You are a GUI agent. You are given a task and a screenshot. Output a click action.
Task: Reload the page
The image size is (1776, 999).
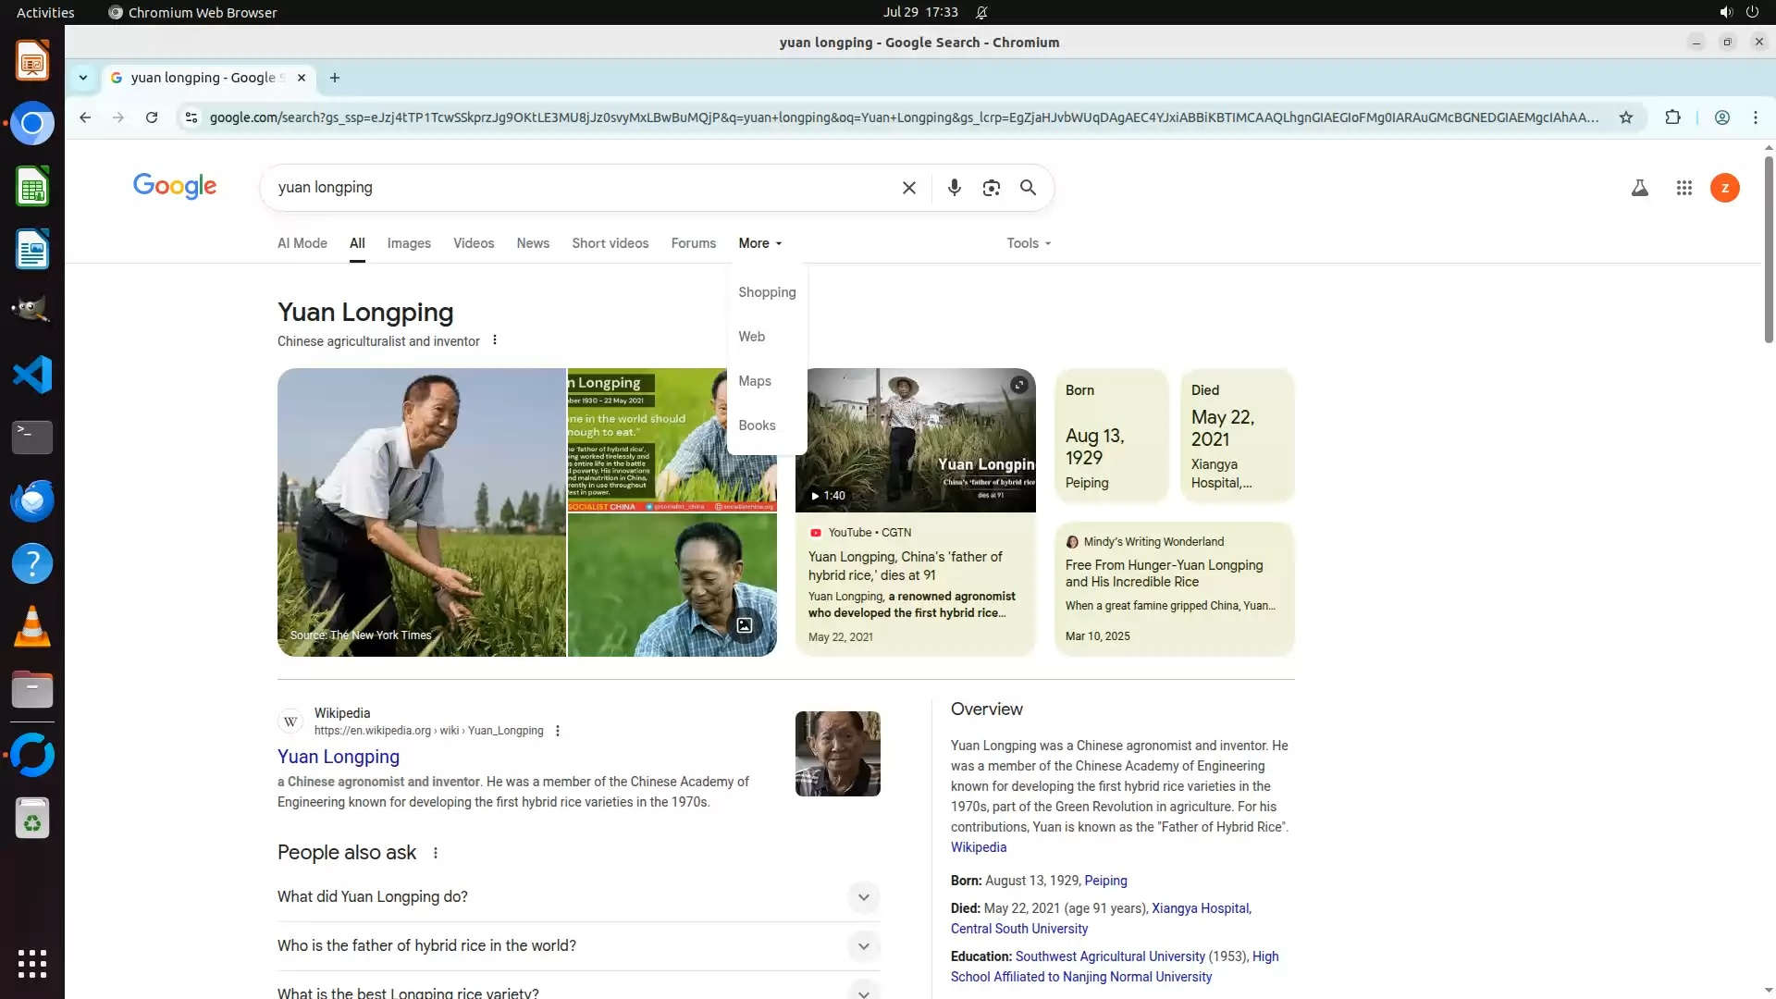pyautogui.click(x=152, y=117)
